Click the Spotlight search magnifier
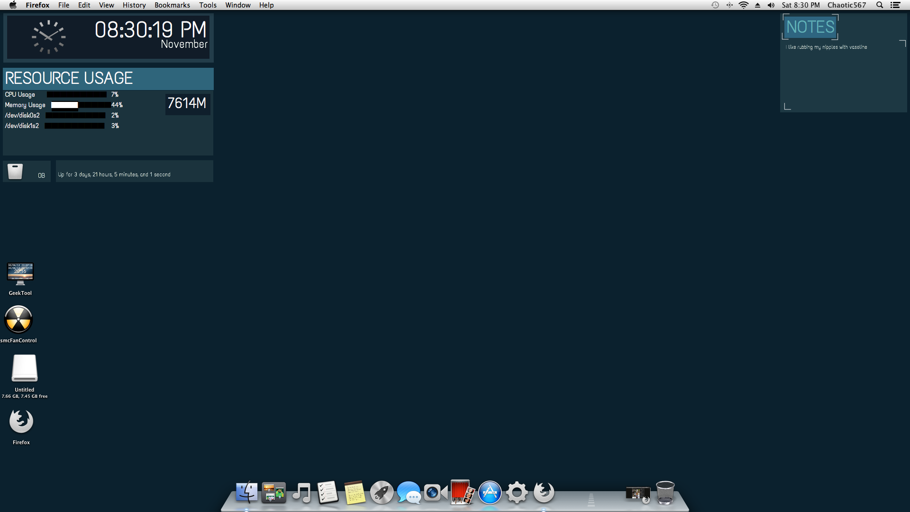This screenshot has height=512, width=910. (880, 5)
